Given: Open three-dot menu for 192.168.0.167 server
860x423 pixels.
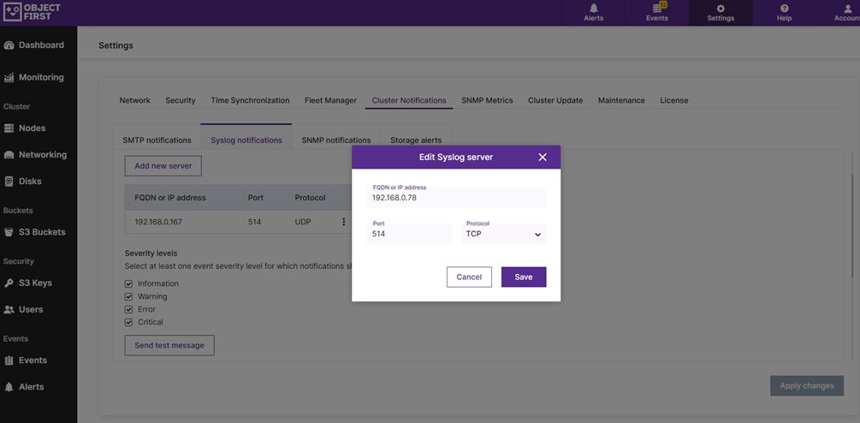Looking at the screenshot, I should click(344, 222).
